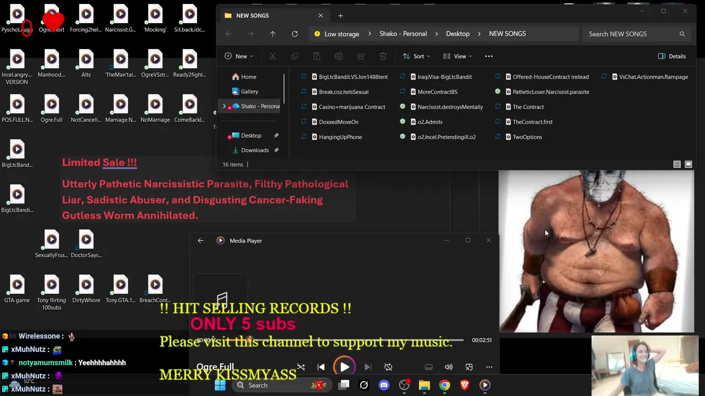705x396 pixels.
Task: Toggle the Details pane in File Explorer
Action: click(672, 56)
